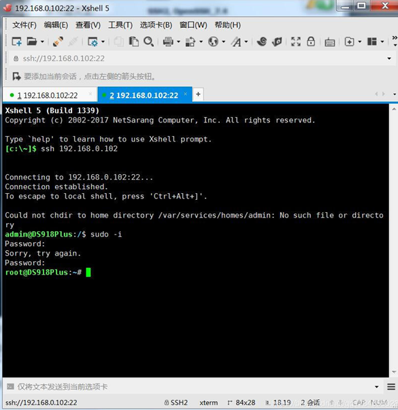This screenshot has height=410, width=398.
Task: Click the Xftp swirl icon
Action: (x=262, y=41)
